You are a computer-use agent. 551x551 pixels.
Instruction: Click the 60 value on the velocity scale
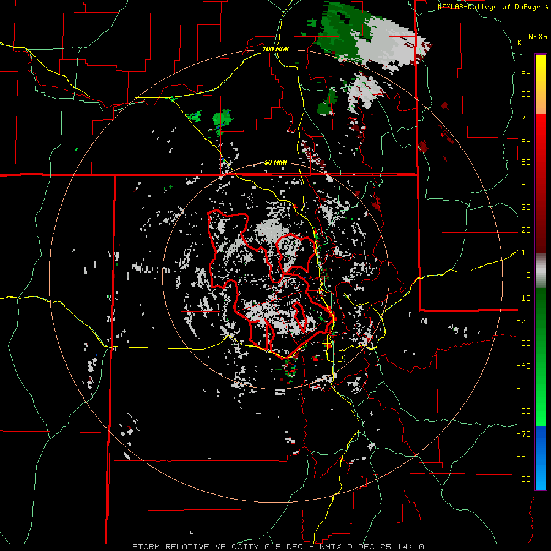tap(526, 140)
